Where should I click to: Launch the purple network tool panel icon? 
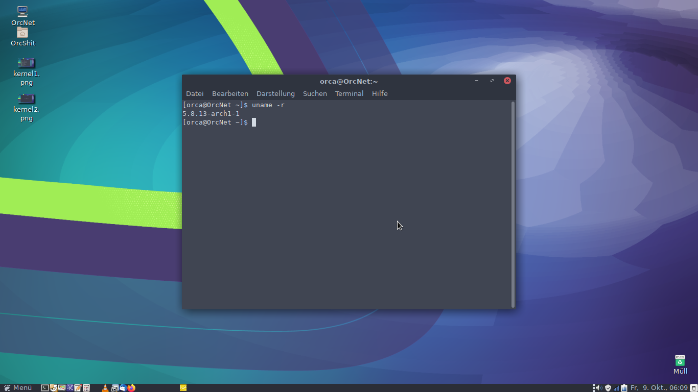[70, 388]
